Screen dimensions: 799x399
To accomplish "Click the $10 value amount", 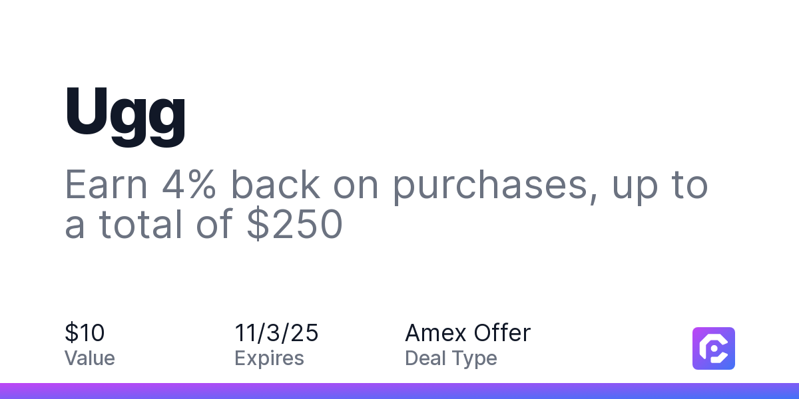I will tap(85, 332).
